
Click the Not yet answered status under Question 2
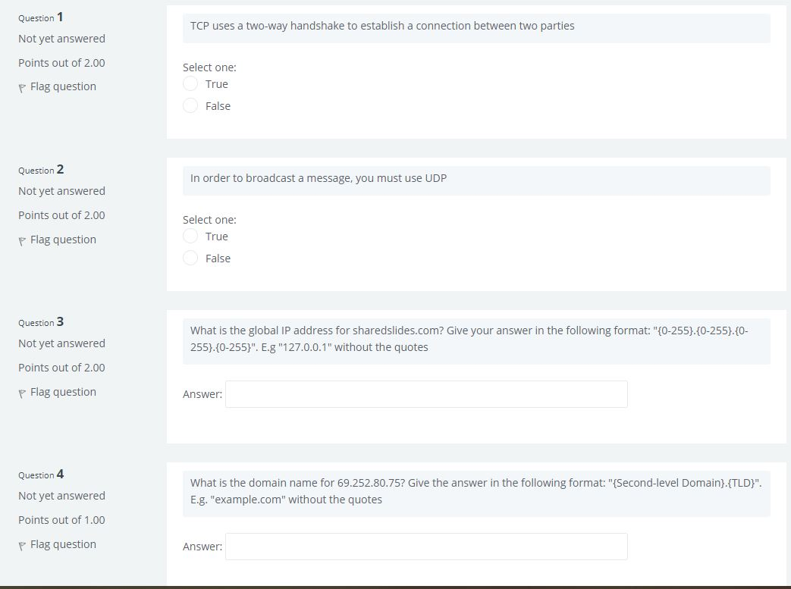click(61, 191)
